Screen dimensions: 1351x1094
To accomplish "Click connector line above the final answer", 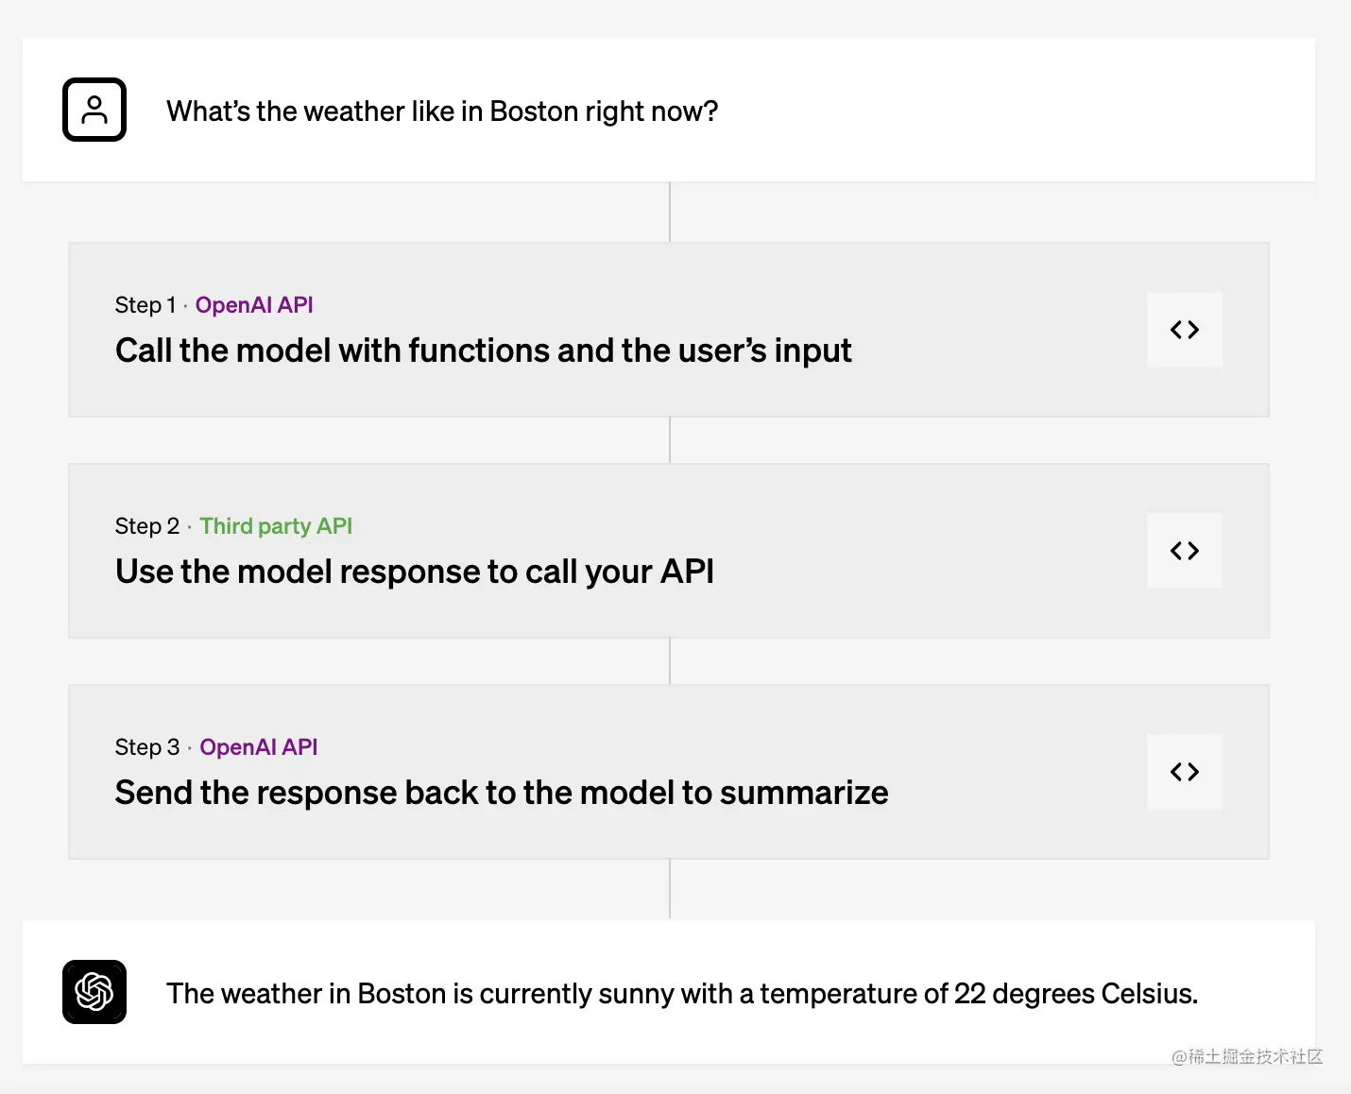I will tap(670, 889).
